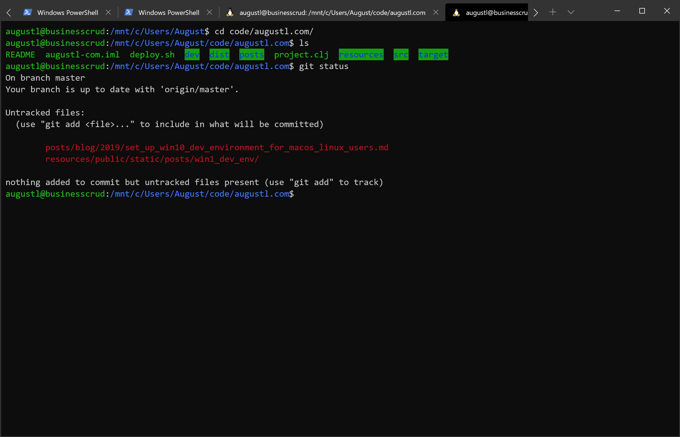Click the 'use git add <file>' hint line
The width and height of the screenshot is (680, 437).
tap(169, 124)
